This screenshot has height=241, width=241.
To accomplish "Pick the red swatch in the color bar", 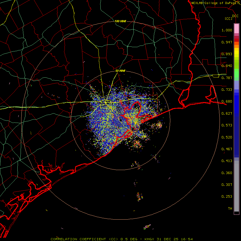I will 236,40.
